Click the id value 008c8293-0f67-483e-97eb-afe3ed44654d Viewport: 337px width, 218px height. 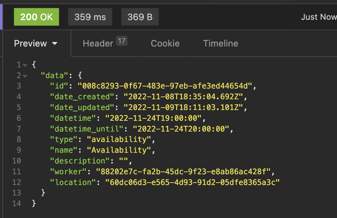pyautogui.click(x=165, y=86)
